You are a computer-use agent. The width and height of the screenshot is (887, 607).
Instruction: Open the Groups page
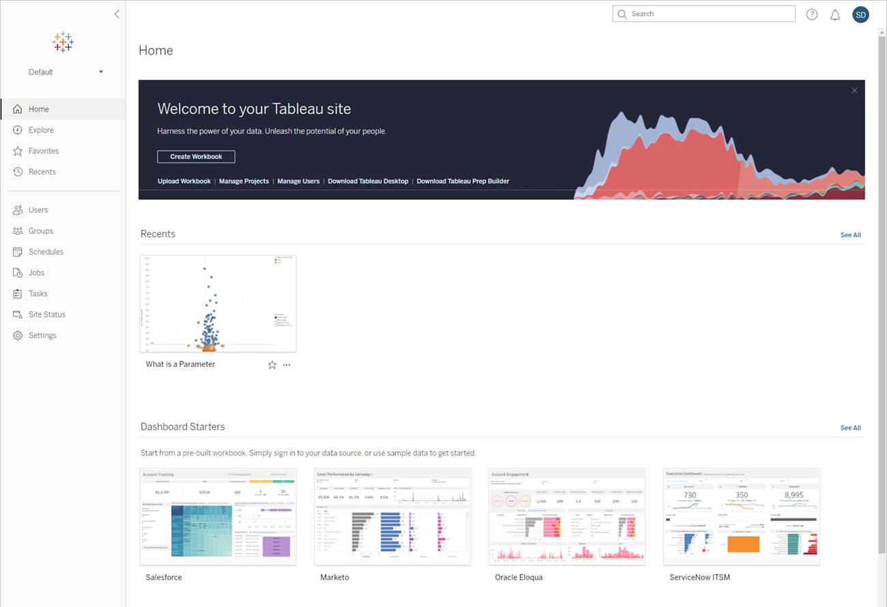(40, 231)
